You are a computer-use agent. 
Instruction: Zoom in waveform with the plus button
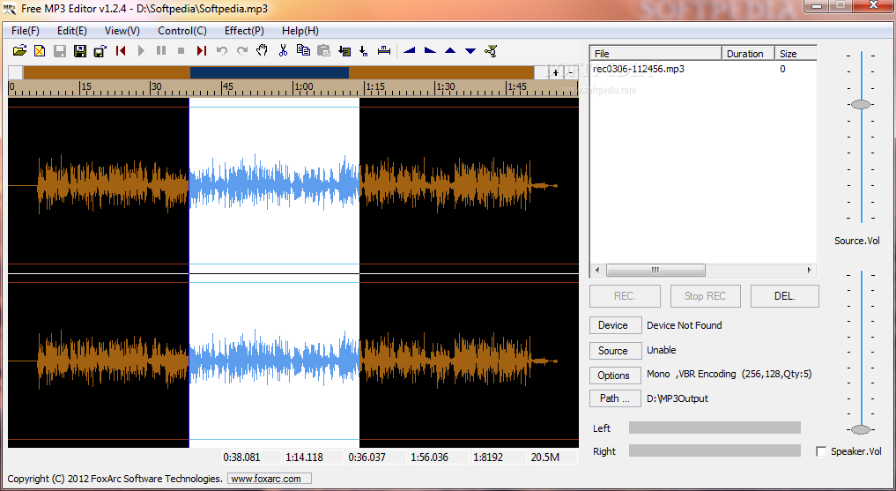pyautogui.click(x=555, y=72)
